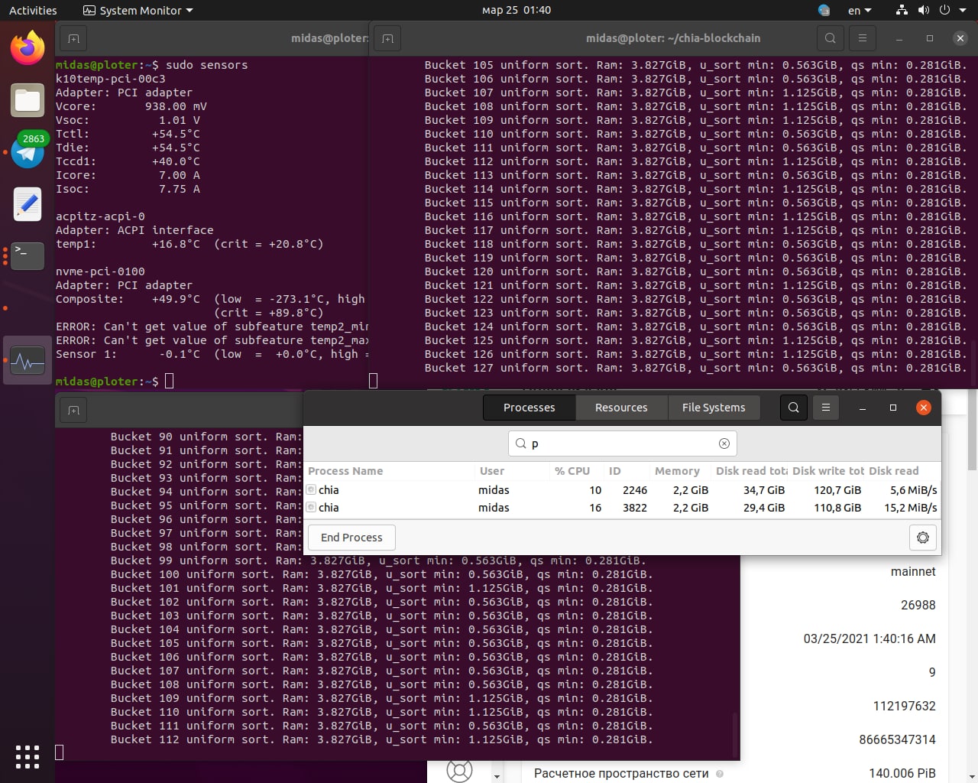Image resolution: width=978 pixels, height=783 pixels.
Task: Open System Monitor hamburger menu
Action: point(825,408)
